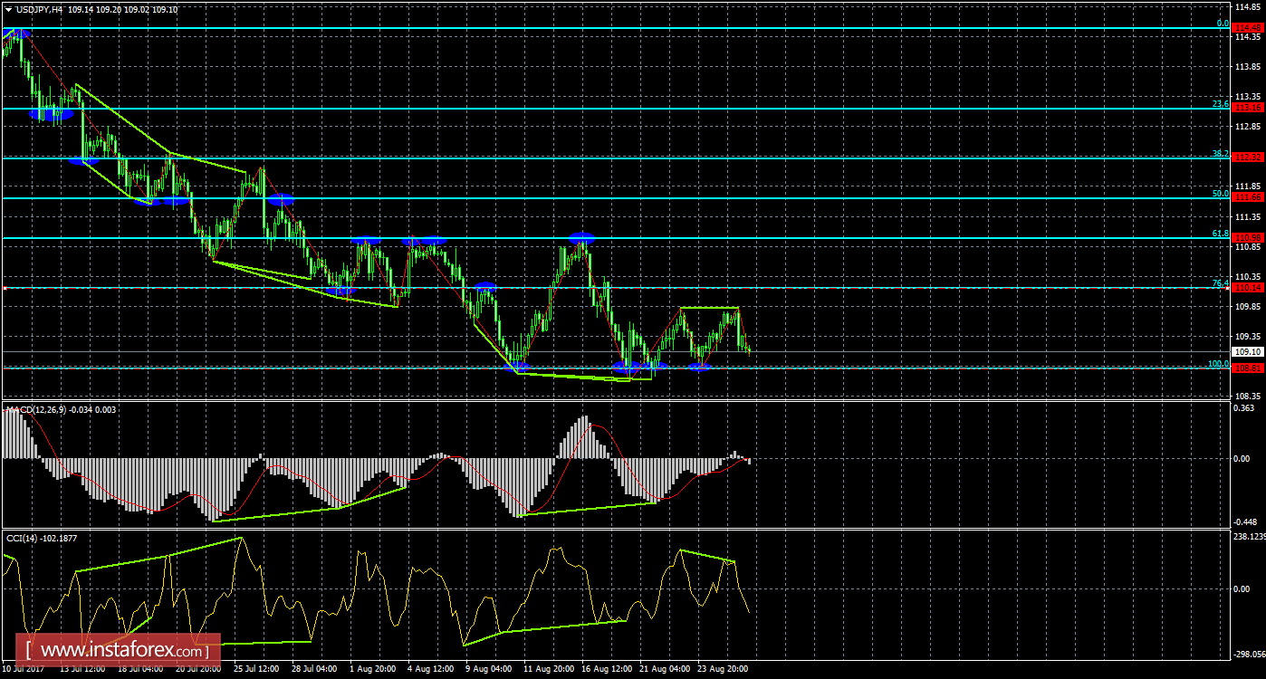
Task: Click the 108.81 red price label
Action: pos(1249,368)
